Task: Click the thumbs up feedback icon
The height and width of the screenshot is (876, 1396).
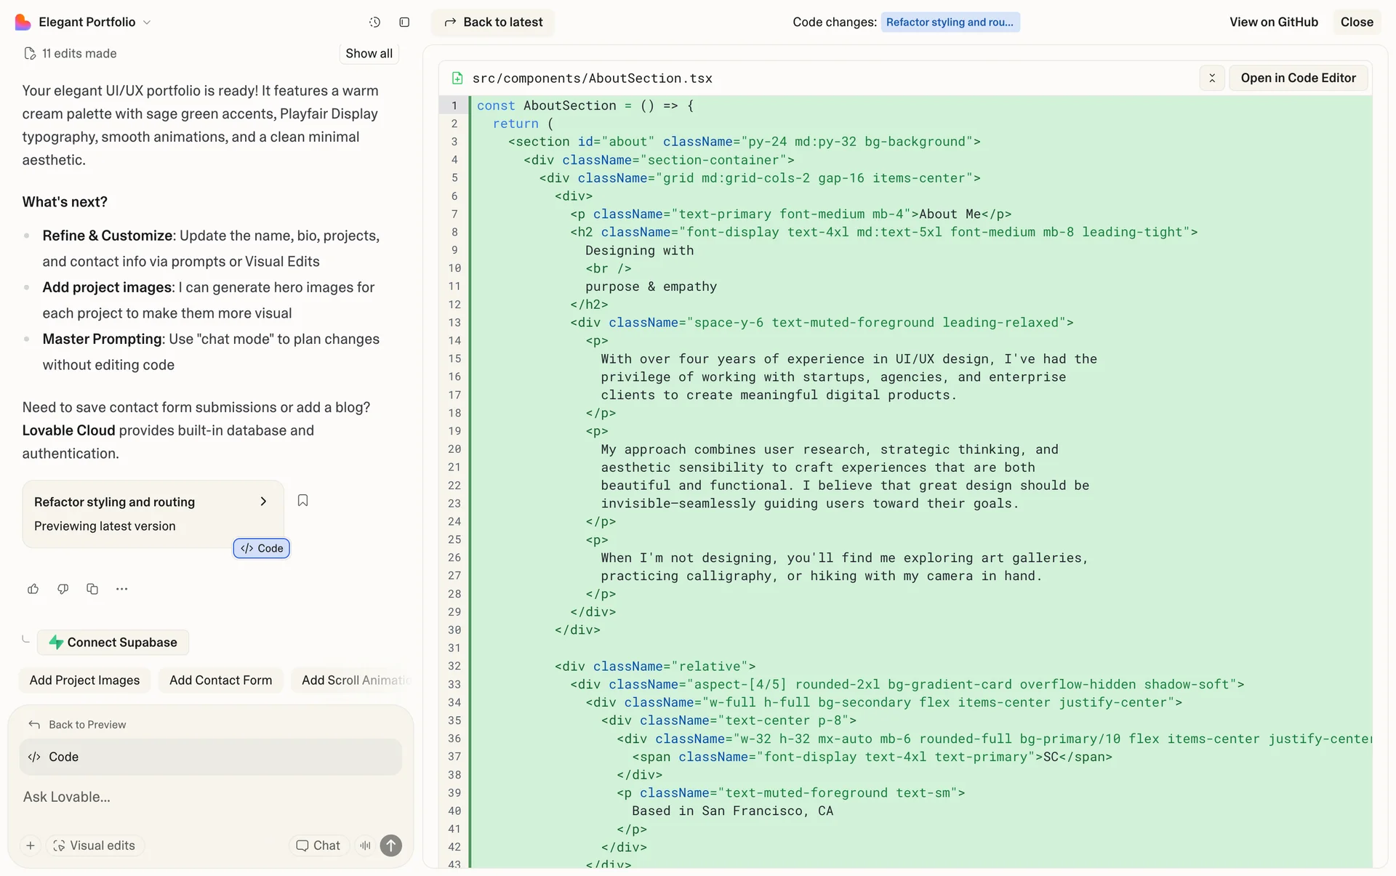Action: (33, 589)
